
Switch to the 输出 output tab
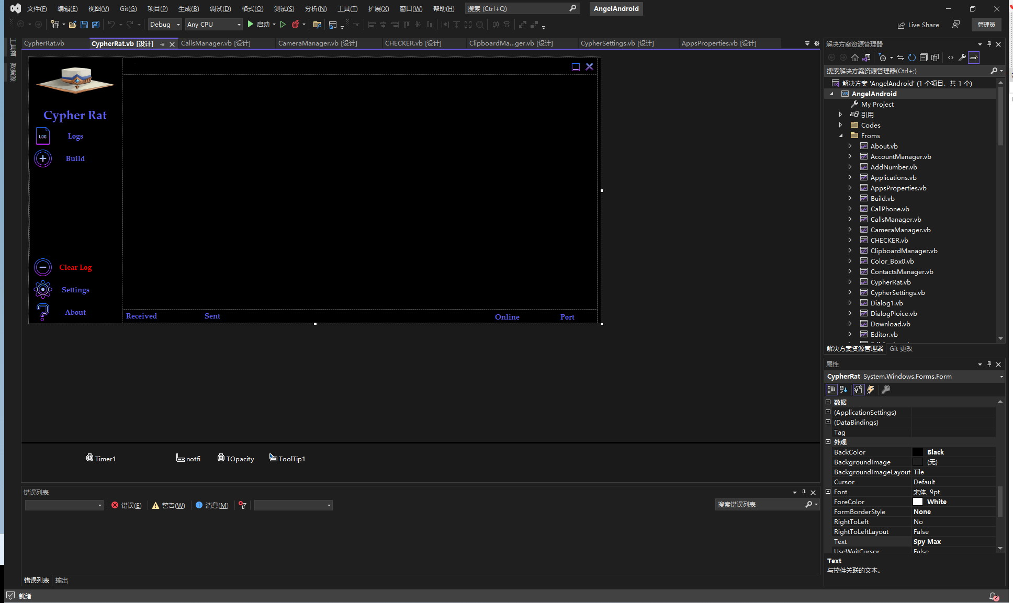point(62,581)
